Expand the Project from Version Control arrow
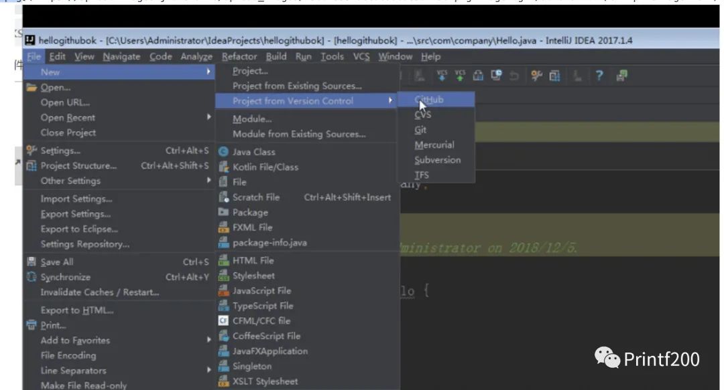Screen dimensions: 724x390 point(391,100)
